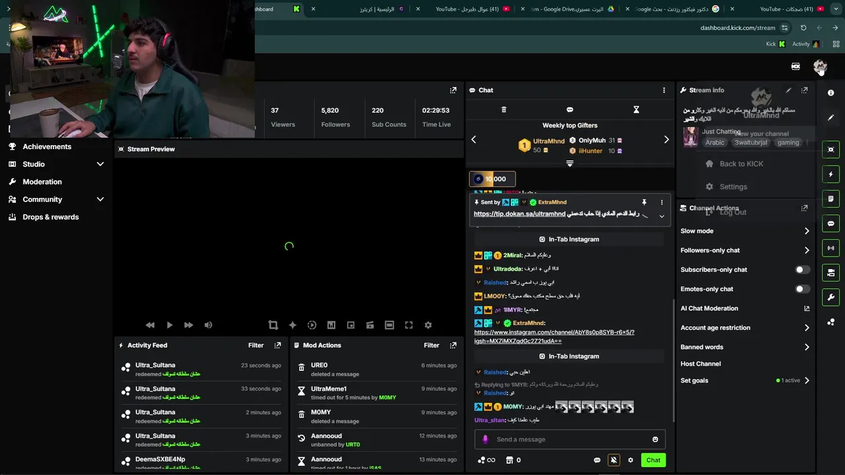845x475 pixels.
Task: Switch preview to theater mode
Action: 389,325
